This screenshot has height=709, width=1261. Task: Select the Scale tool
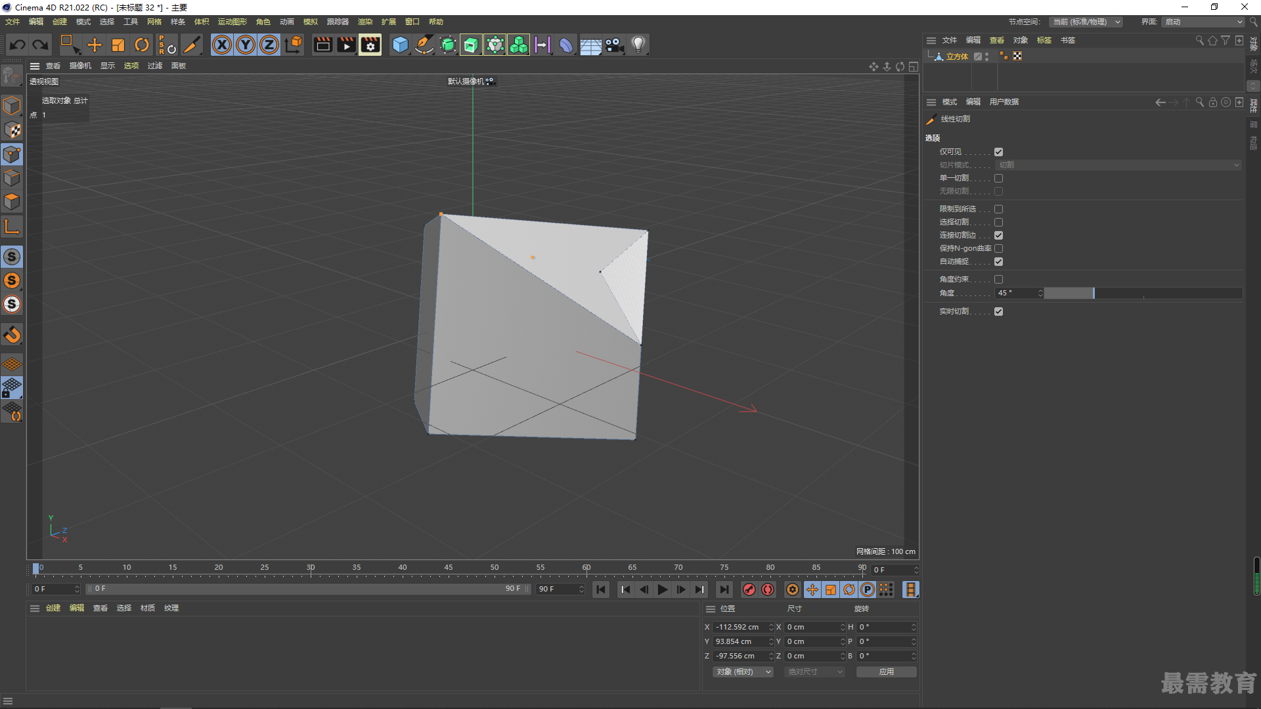pos(118,45)
